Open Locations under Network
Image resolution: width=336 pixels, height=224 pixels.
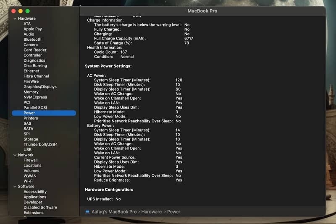(x=32, y=165)
